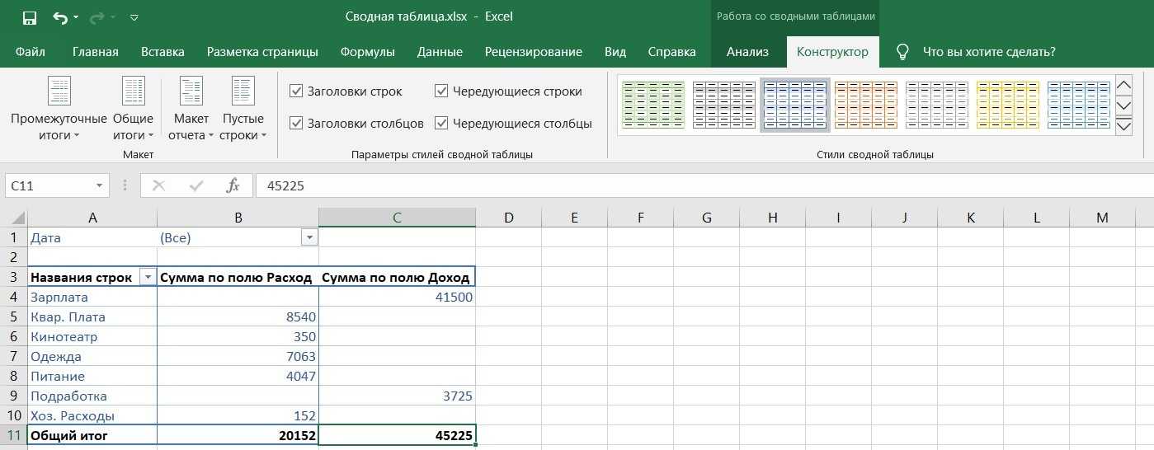Go to the Рецензирование tab
Viewport: 1154px width, 450px height.
[534, 51]
